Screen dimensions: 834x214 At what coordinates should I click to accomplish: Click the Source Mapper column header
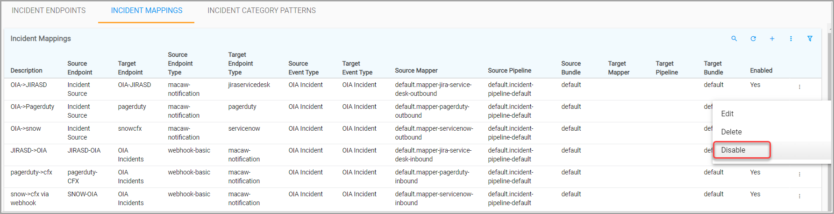tap(416, 70)
